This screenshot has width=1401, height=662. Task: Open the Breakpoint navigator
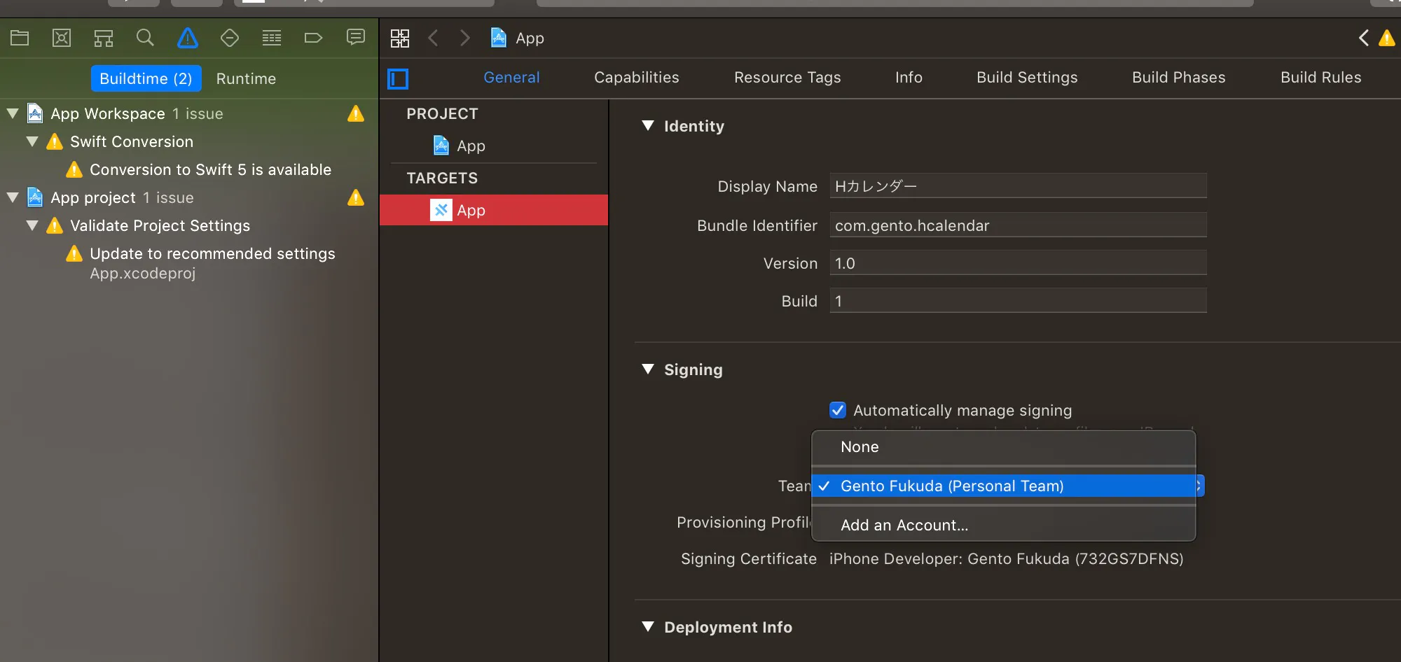click(313, 38)
